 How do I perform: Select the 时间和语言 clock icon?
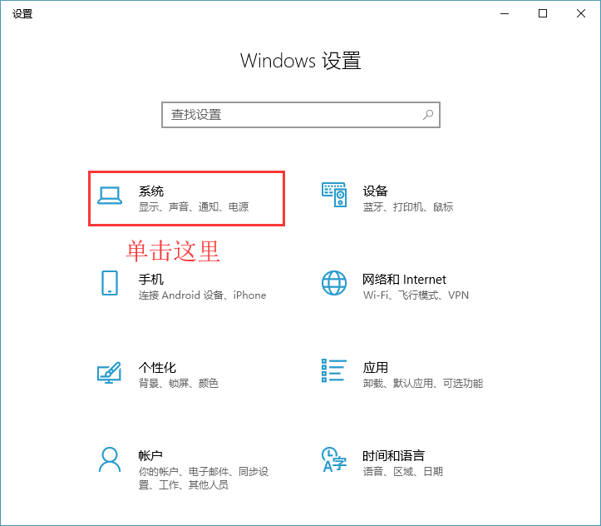click(334, 459)
